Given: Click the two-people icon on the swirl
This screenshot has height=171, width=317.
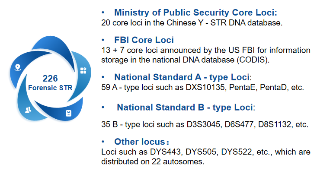Looking at the screenshot, I should [x=28, y=110].
